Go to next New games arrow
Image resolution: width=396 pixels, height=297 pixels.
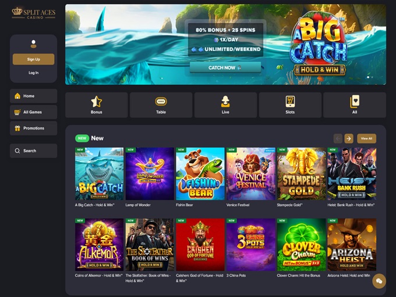click(x=349, y=138)
